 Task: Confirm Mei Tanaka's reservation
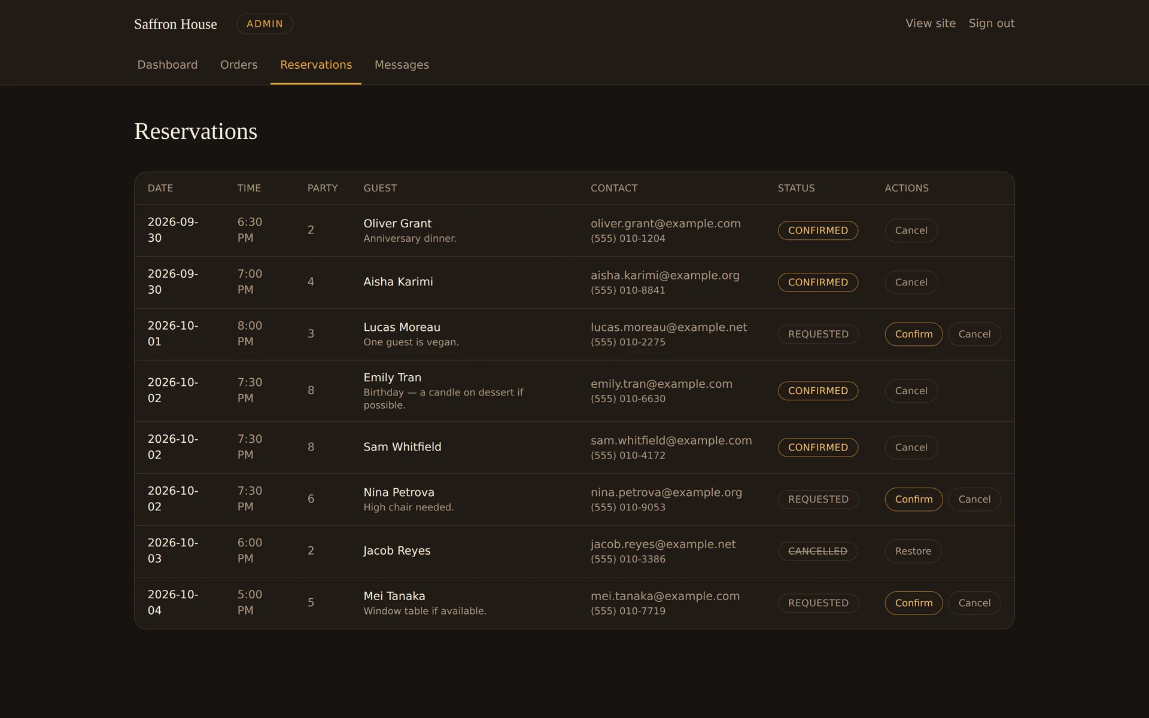tap(913, 603)
